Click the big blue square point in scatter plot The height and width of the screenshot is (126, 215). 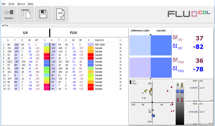[153, 116]
